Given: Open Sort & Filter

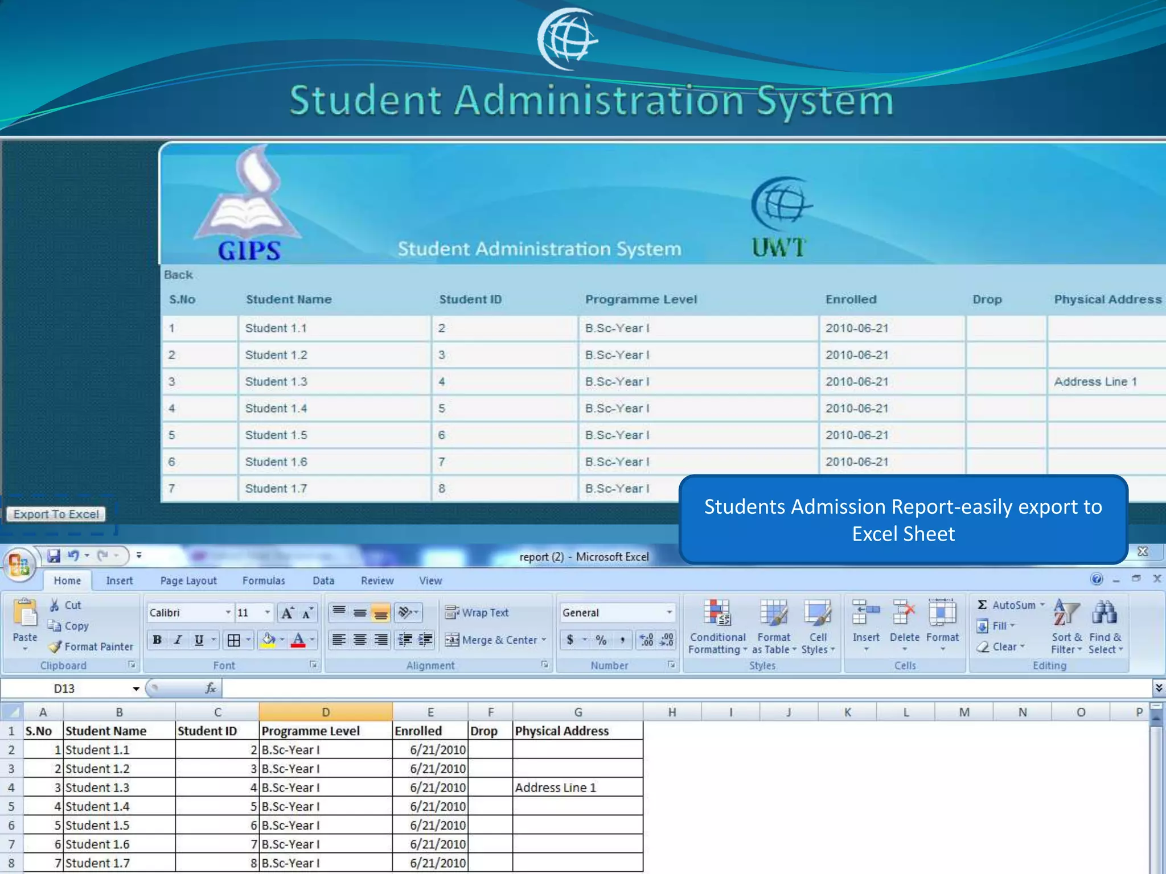Looking at the screenshot, I should tap(1066, 627).
